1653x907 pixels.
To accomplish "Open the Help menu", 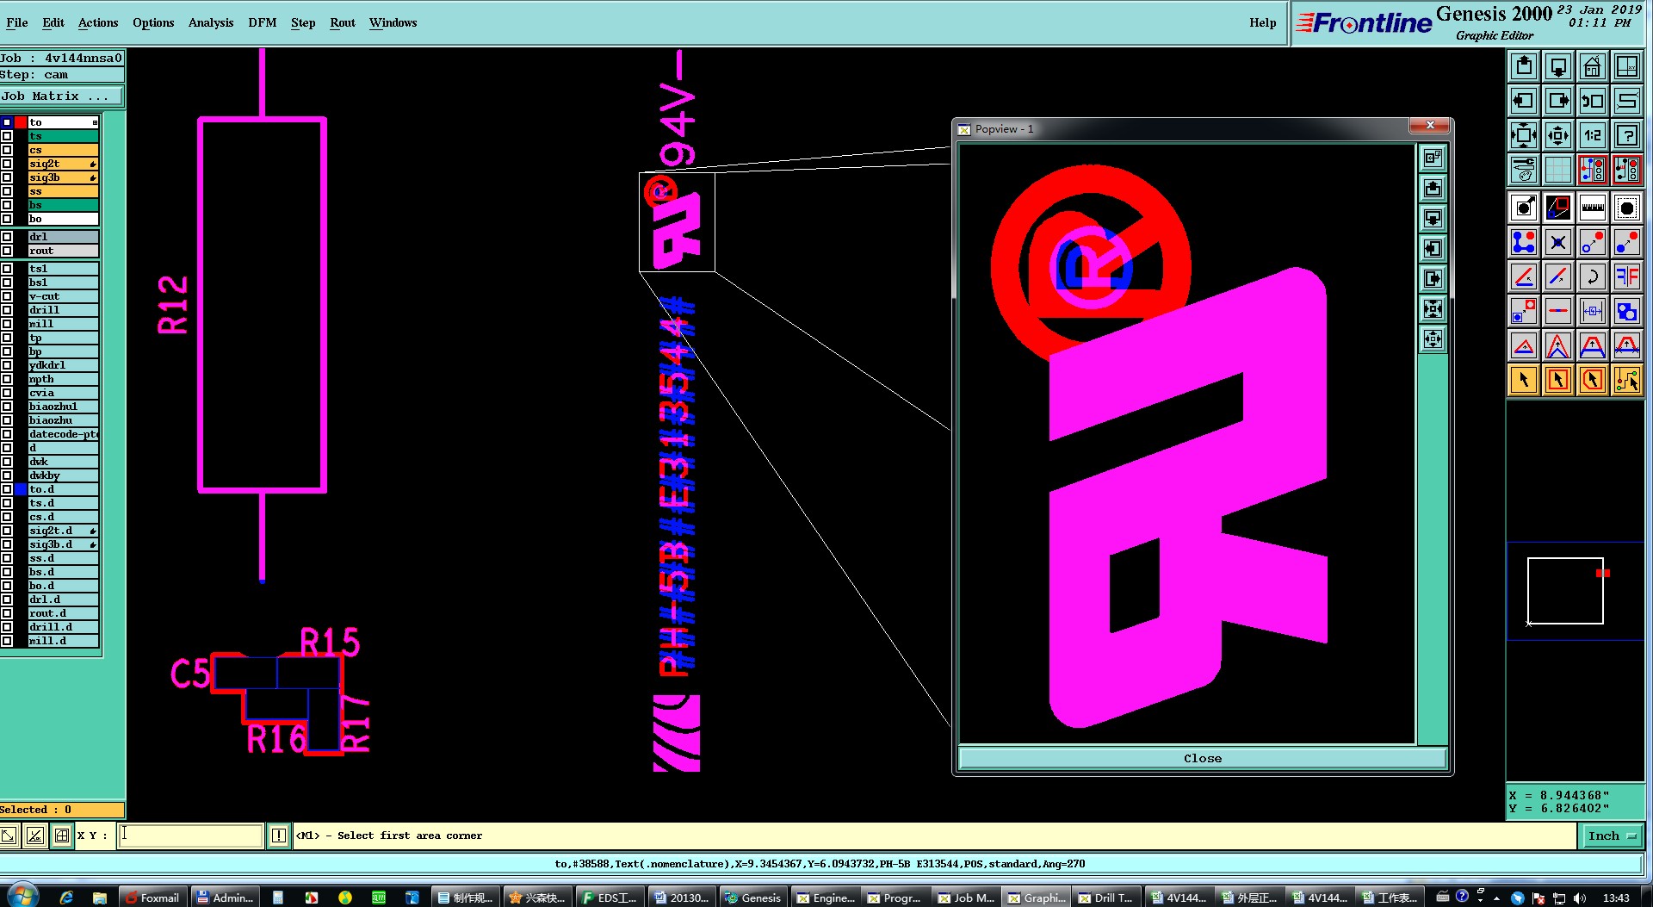I will tap(1263, 22).
